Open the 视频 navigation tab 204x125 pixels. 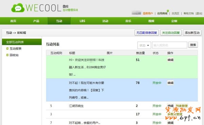(x=151, y=21)
